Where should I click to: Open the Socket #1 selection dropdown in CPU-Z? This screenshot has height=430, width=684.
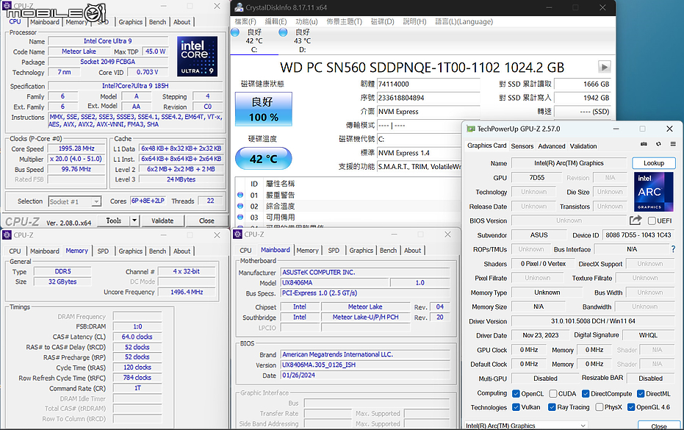[x=75, y=201]
